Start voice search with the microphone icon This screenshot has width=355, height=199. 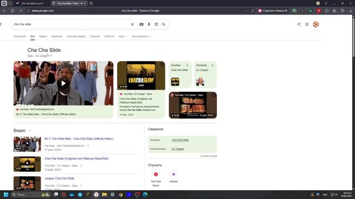(x=149, y=24)
